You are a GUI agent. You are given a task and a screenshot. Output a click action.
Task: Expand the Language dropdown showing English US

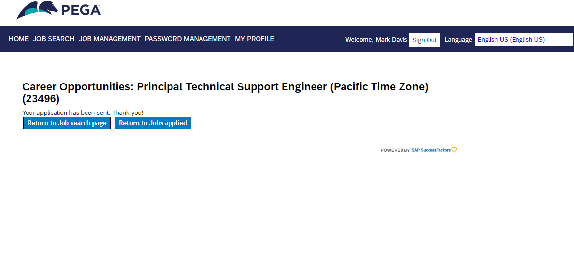click(x=523, y=40)
